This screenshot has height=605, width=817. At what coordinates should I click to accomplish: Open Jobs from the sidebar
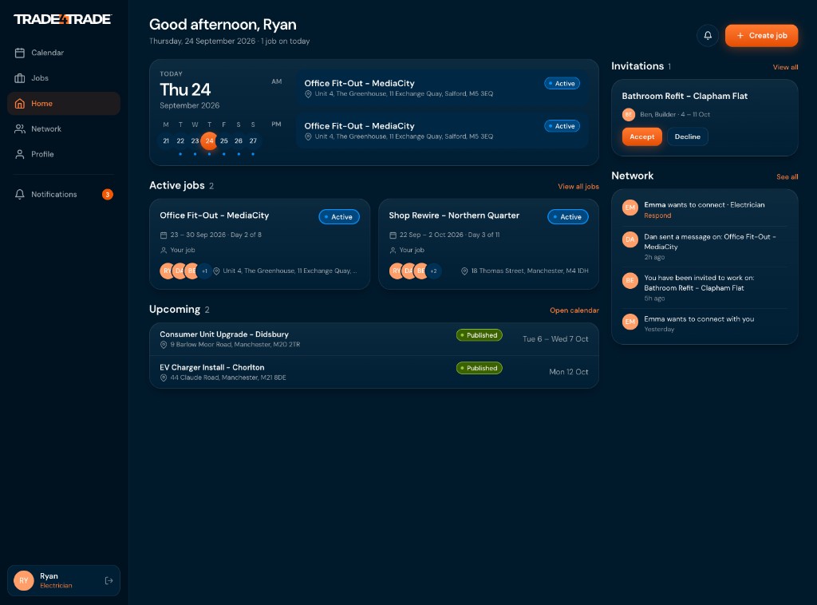point(64,78)
